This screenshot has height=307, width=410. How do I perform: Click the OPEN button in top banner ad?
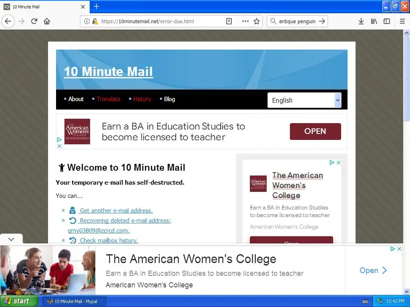coord(316,131)
